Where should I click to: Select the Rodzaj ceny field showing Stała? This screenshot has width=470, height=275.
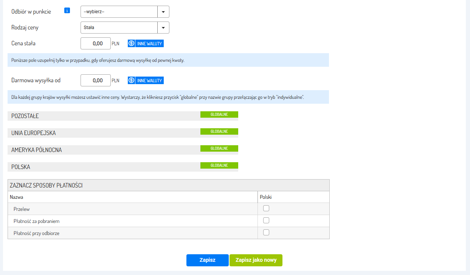(x=119, y=28)
